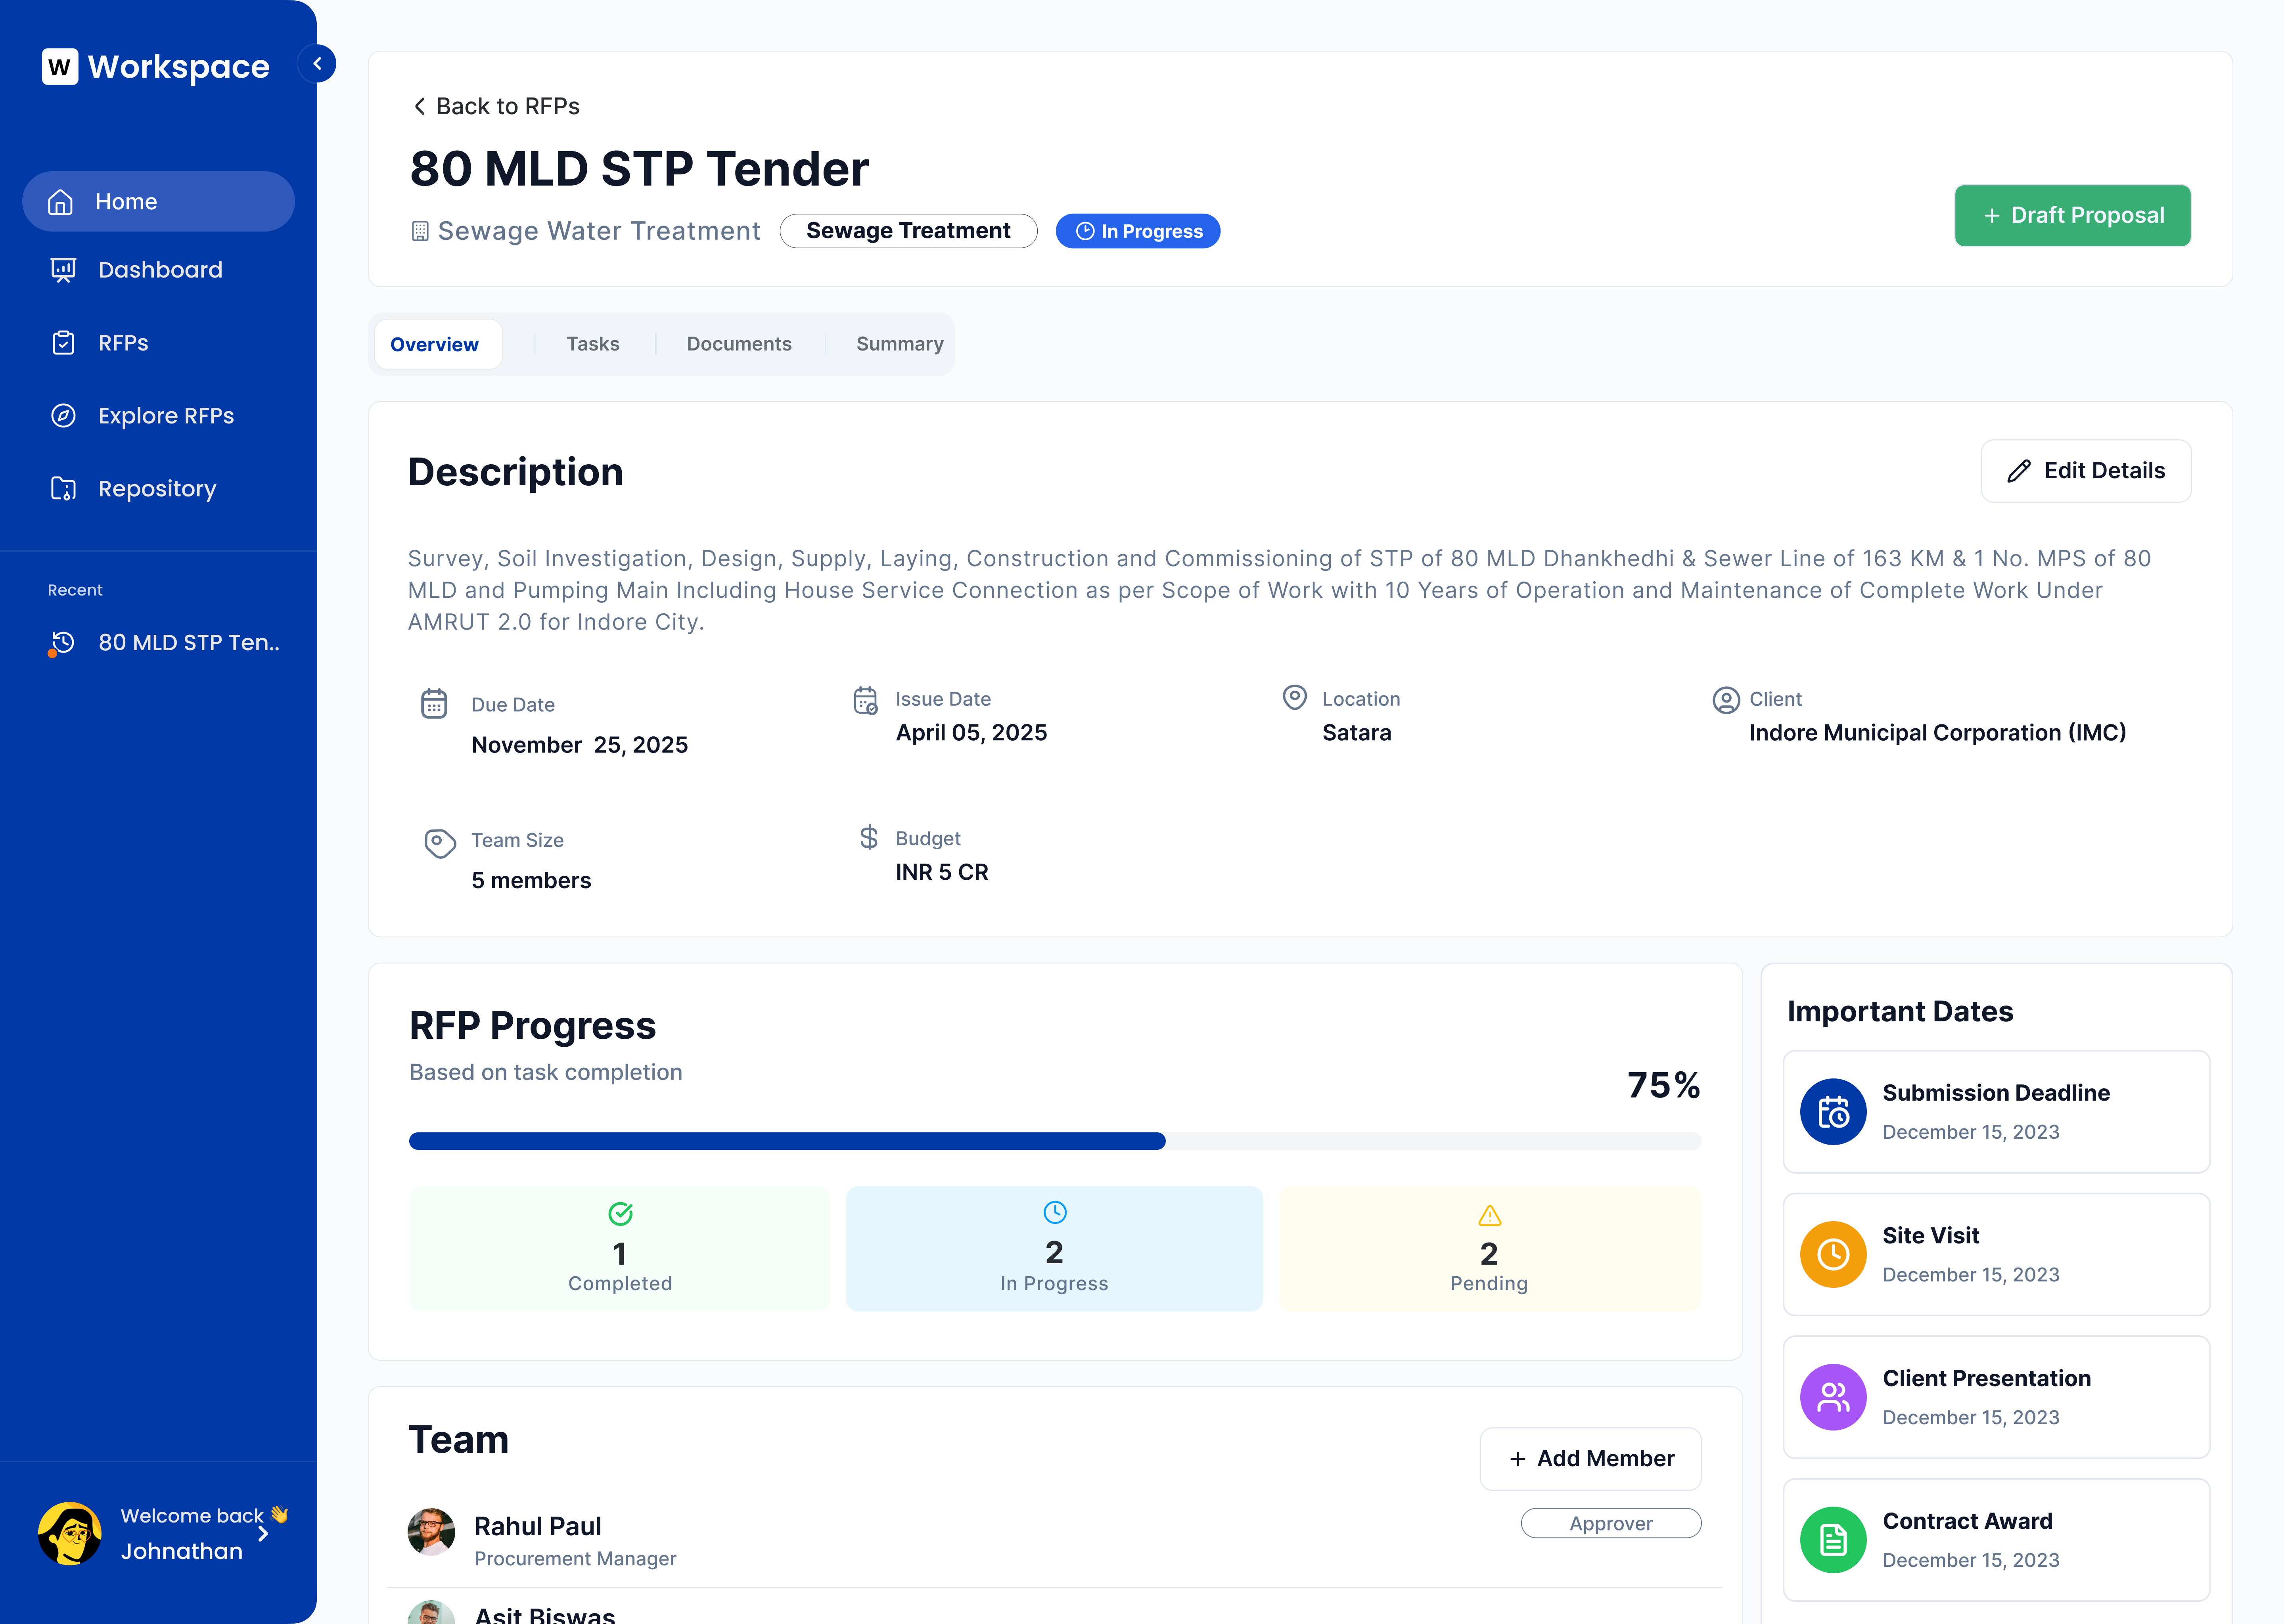Click the Workspace logo icon
Screen dimensions: 2284x1624
click(60, 67)
